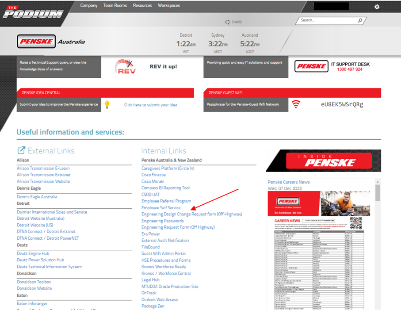Open the REV it up! link
Image resolution: width=401 pixels, height=310 pixels.
tap(163, 66)
